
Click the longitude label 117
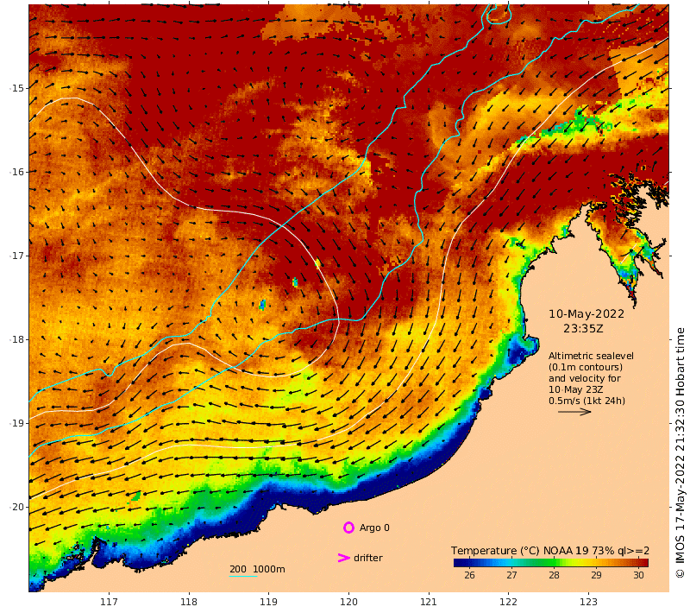click(109, 602)
